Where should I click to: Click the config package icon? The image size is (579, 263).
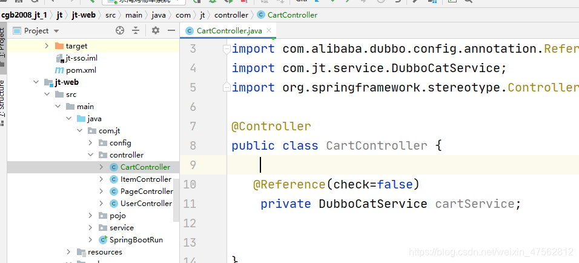(x=103, y=142)
